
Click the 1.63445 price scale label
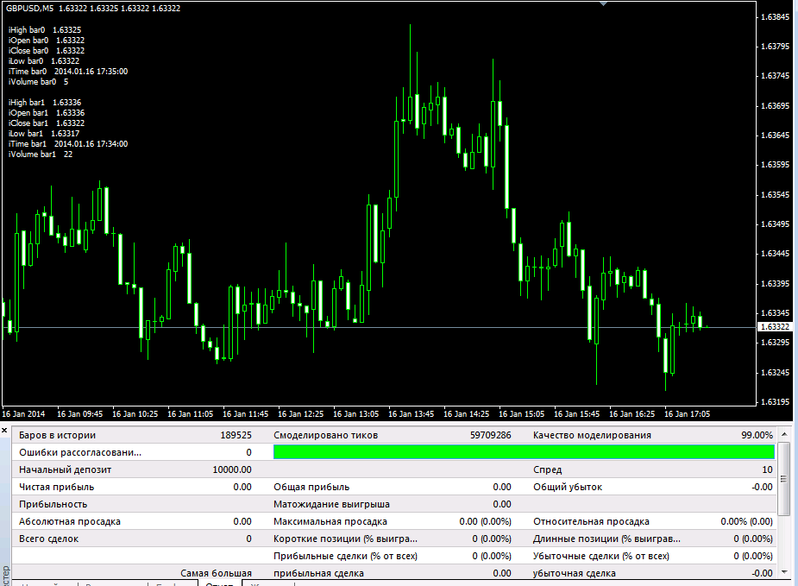pos(775,254)
